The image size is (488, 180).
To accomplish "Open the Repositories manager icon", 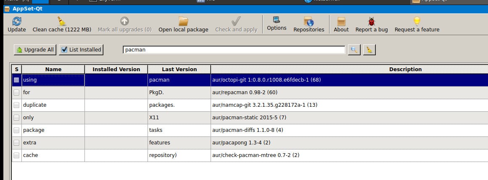I will [x=309, y=22].
